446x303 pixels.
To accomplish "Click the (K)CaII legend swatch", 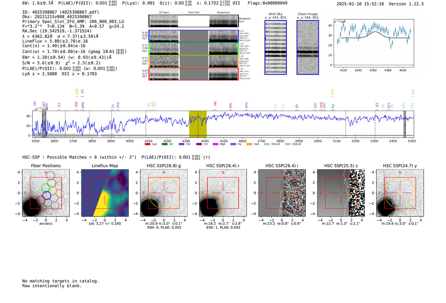I will tap(267, 144).
